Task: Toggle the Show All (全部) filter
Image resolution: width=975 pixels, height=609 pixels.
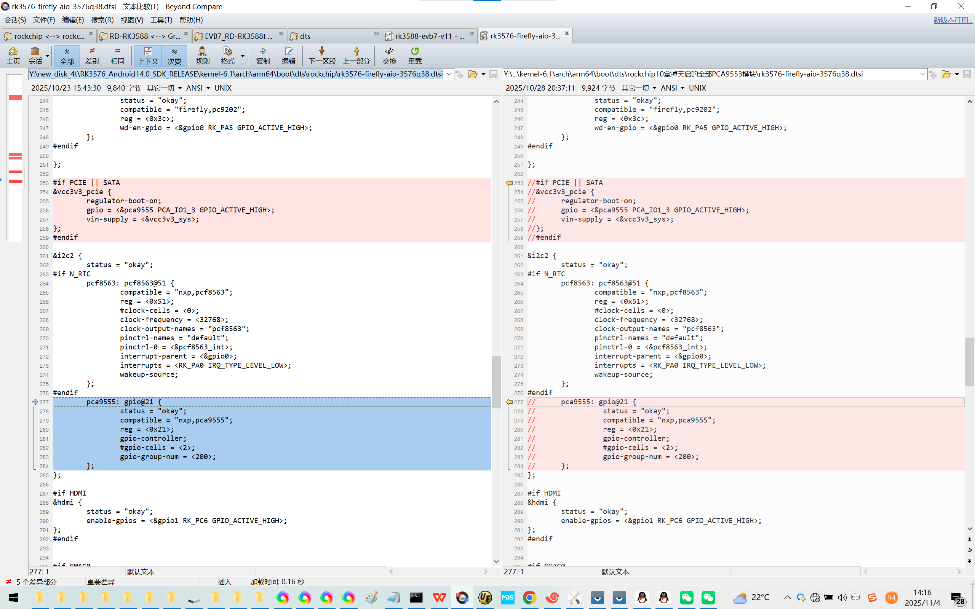Action: coord(67,55)
